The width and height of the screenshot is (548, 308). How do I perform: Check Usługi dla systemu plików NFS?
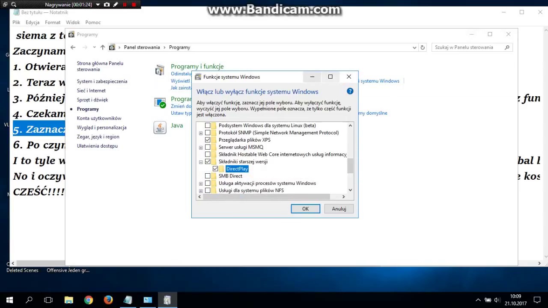tap(208, 190)
